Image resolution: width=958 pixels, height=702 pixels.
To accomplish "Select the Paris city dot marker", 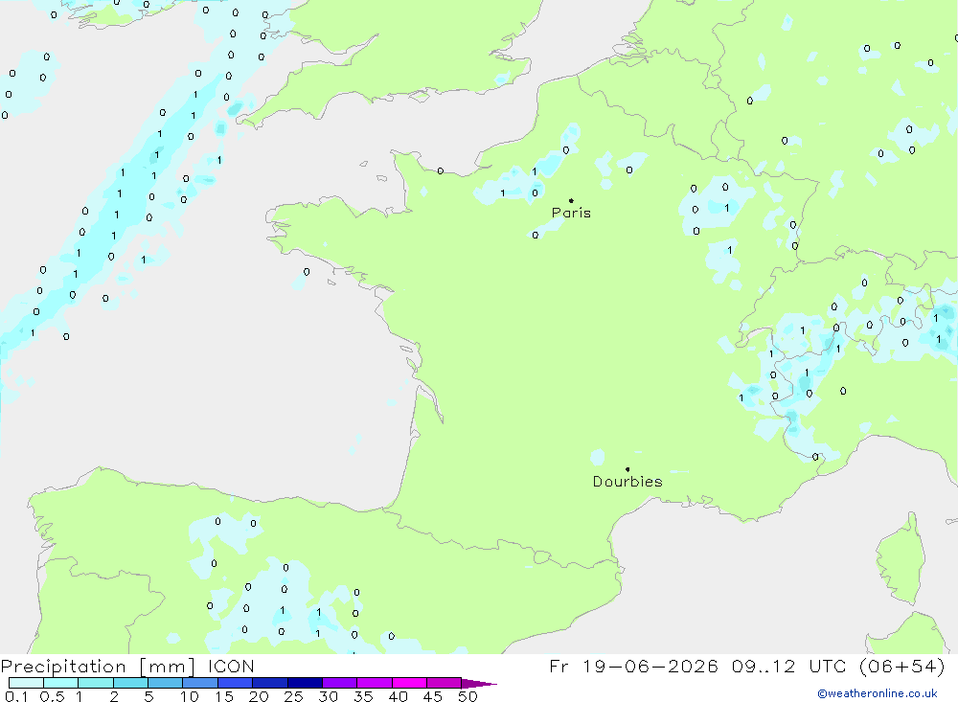I will [571, 200].
